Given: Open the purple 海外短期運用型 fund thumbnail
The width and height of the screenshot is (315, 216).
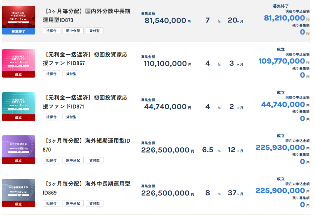Looking at the screenshot, I should [18, 150].
